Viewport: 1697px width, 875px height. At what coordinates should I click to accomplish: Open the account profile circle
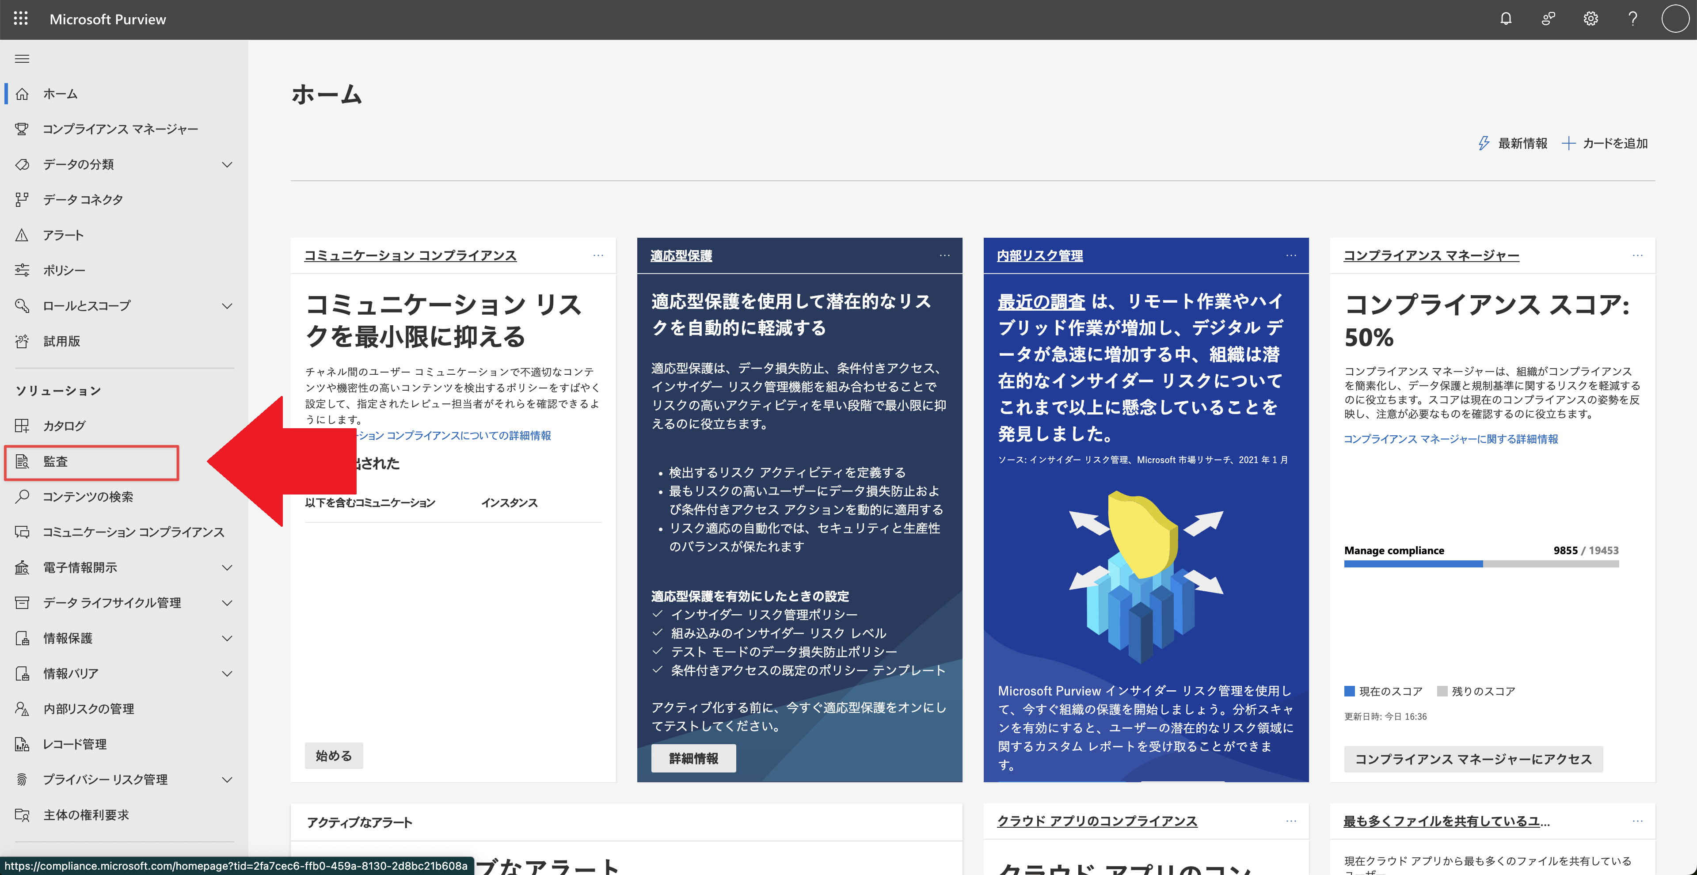(x=1674, y=19)
